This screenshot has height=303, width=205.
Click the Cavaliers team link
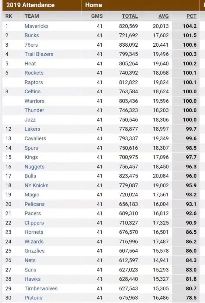click(x=35, y=138)
